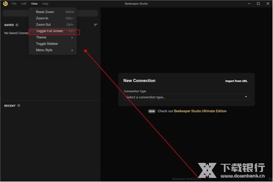Click Import from URL button
The image size is (273, 182).
coord(236,81)
